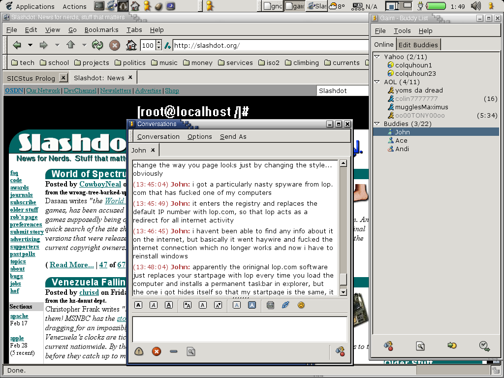Click the submit story sidebar link
This screenshot has height=378, width=504.
(x=27, y=232)
